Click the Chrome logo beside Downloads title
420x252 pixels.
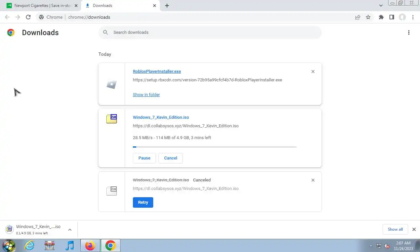11,32
